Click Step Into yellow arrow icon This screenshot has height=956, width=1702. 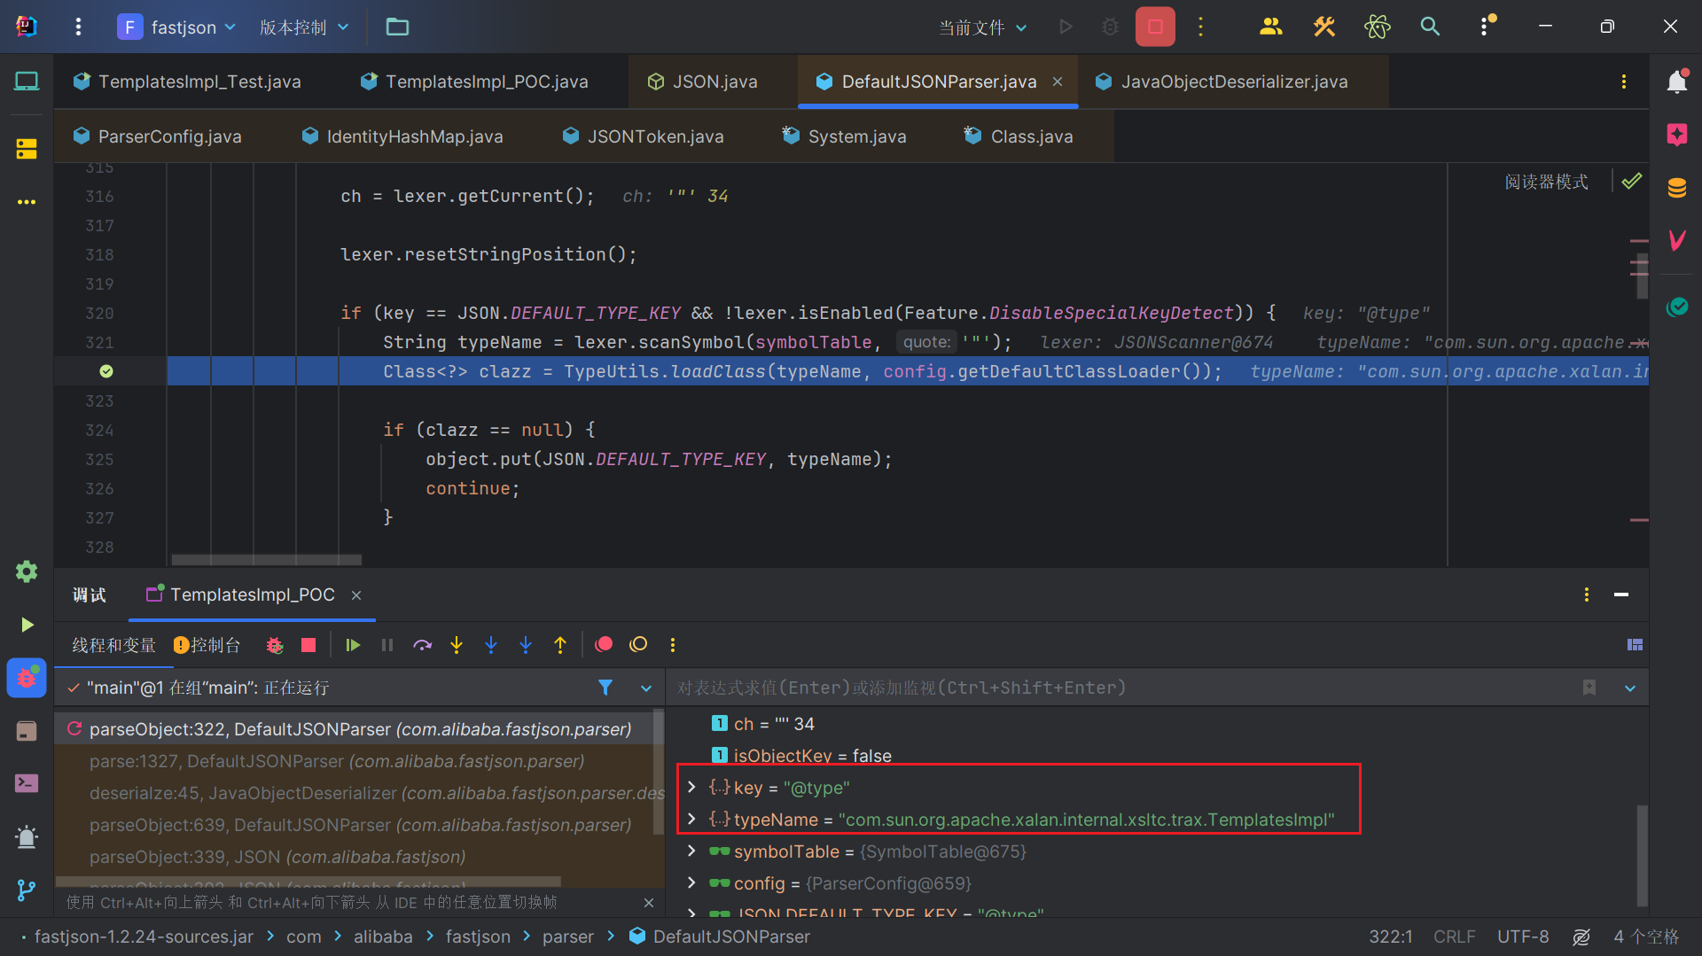[457, 645]
